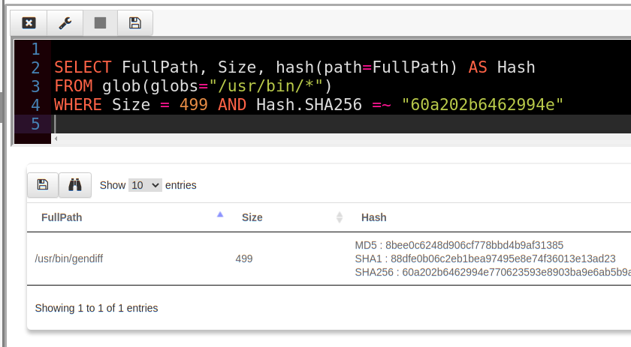Select the Hash column header
The height and width of the screenshot is (347, 631).
pyautogui.click(x=373, y=217)
